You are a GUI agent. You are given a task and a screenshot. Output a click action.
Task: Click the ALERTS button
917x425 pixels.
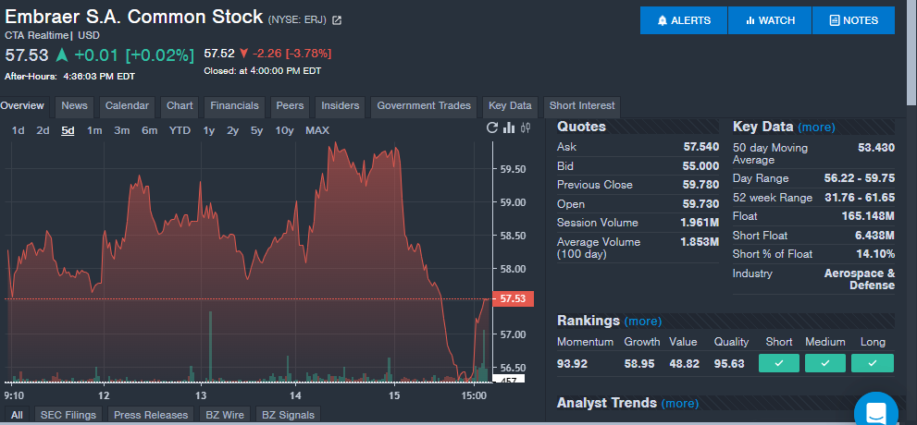(684, 20)
